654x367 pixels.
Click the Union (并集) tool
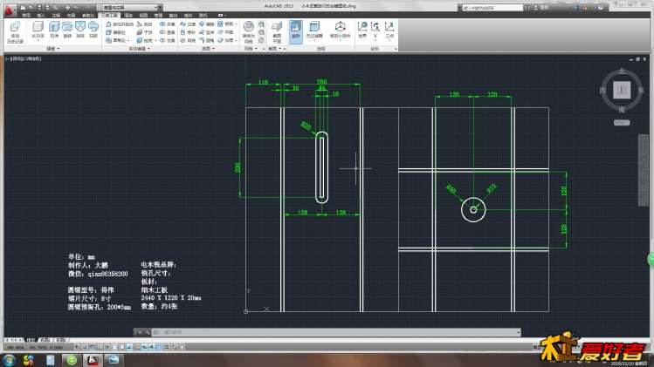click(168, 24)
